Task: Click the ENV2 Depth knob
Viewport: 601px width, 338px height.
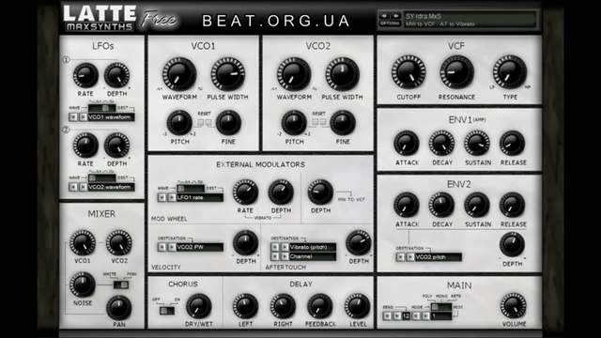Action: [512, 245]
